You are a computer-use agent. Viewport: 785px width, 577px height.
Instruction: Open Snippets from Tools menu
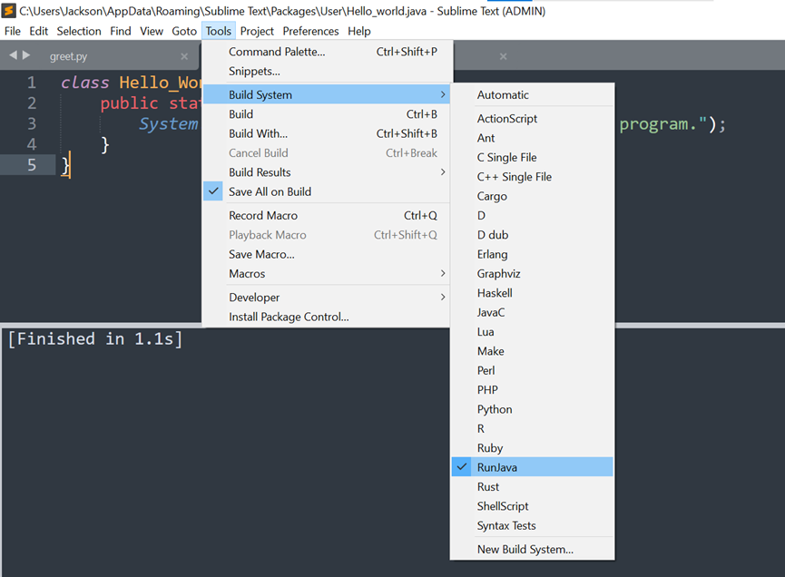tap(326, 71)
